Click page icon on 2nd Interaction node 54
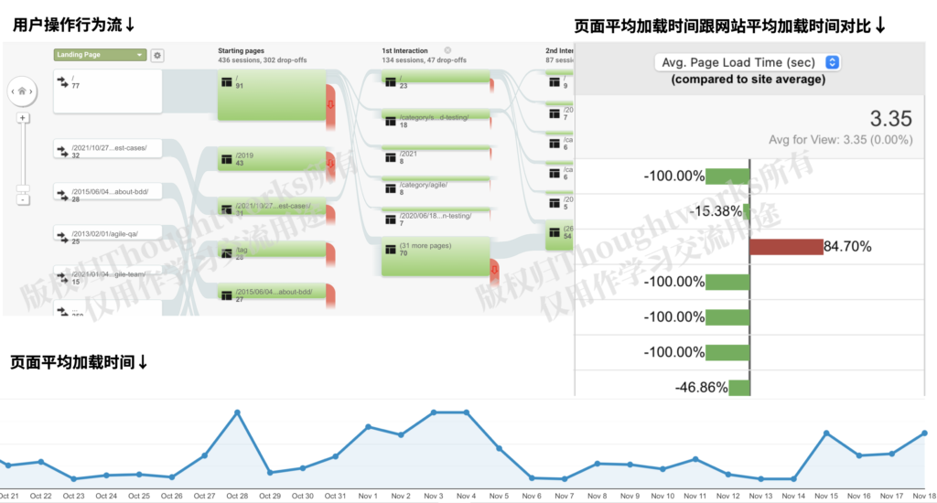Viewport: 937px width, 503px height. point(555,232)
